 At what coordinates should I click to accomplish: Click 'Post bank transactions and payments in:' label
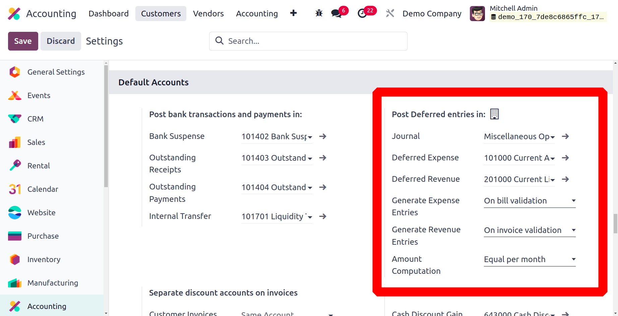226,114
